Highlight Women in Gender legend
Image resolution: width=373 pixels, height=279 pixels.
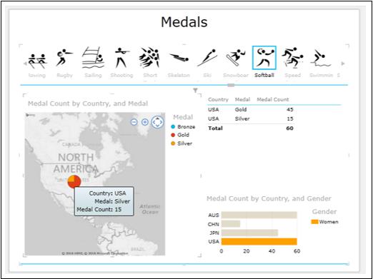[x=324, y=222]
